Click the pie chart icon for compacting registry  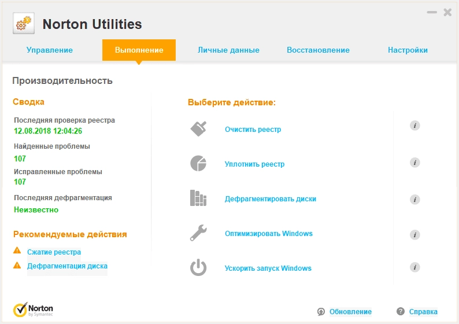tap(198, 163)
